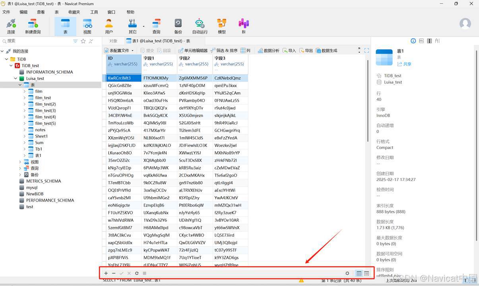Image resolution: width=479 pixels, height=286 pixels.
Task: Click the favorites star icon in navigation pane
Action: (83, 41)
